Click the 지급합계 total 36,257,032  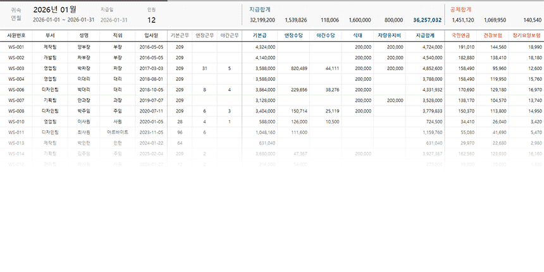click(427, 20)
